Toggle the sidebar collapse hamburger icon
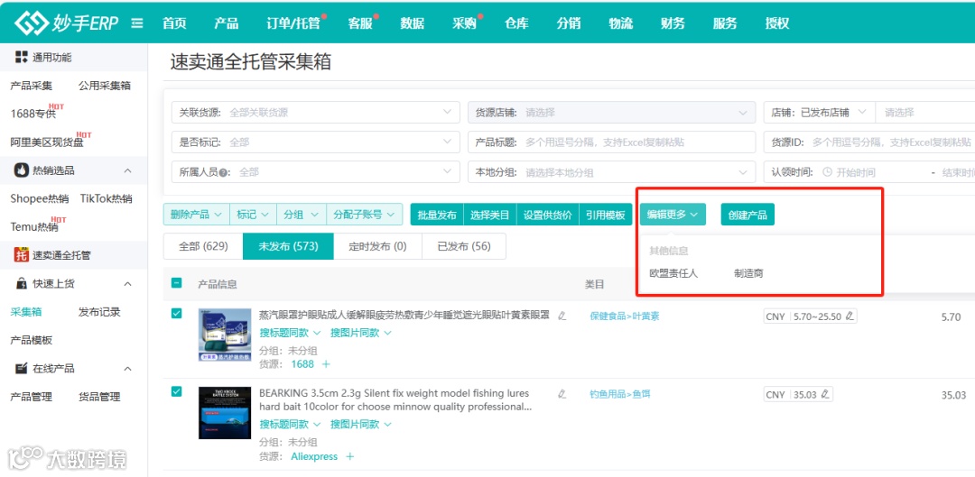Viewport: 975px width, 477px height. click(x=137, y=23)
